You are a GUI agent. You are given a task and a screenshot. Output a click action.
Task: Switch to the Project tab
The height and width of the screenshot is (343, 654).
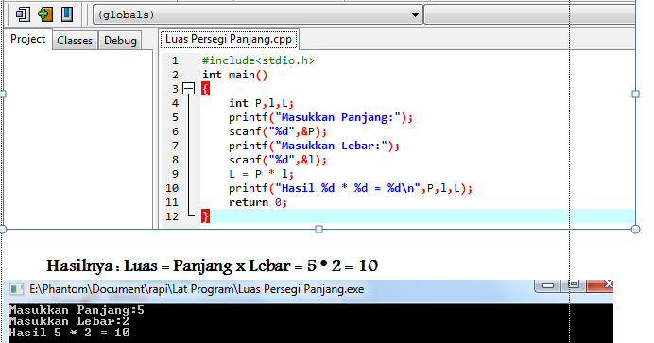[27, 39]
